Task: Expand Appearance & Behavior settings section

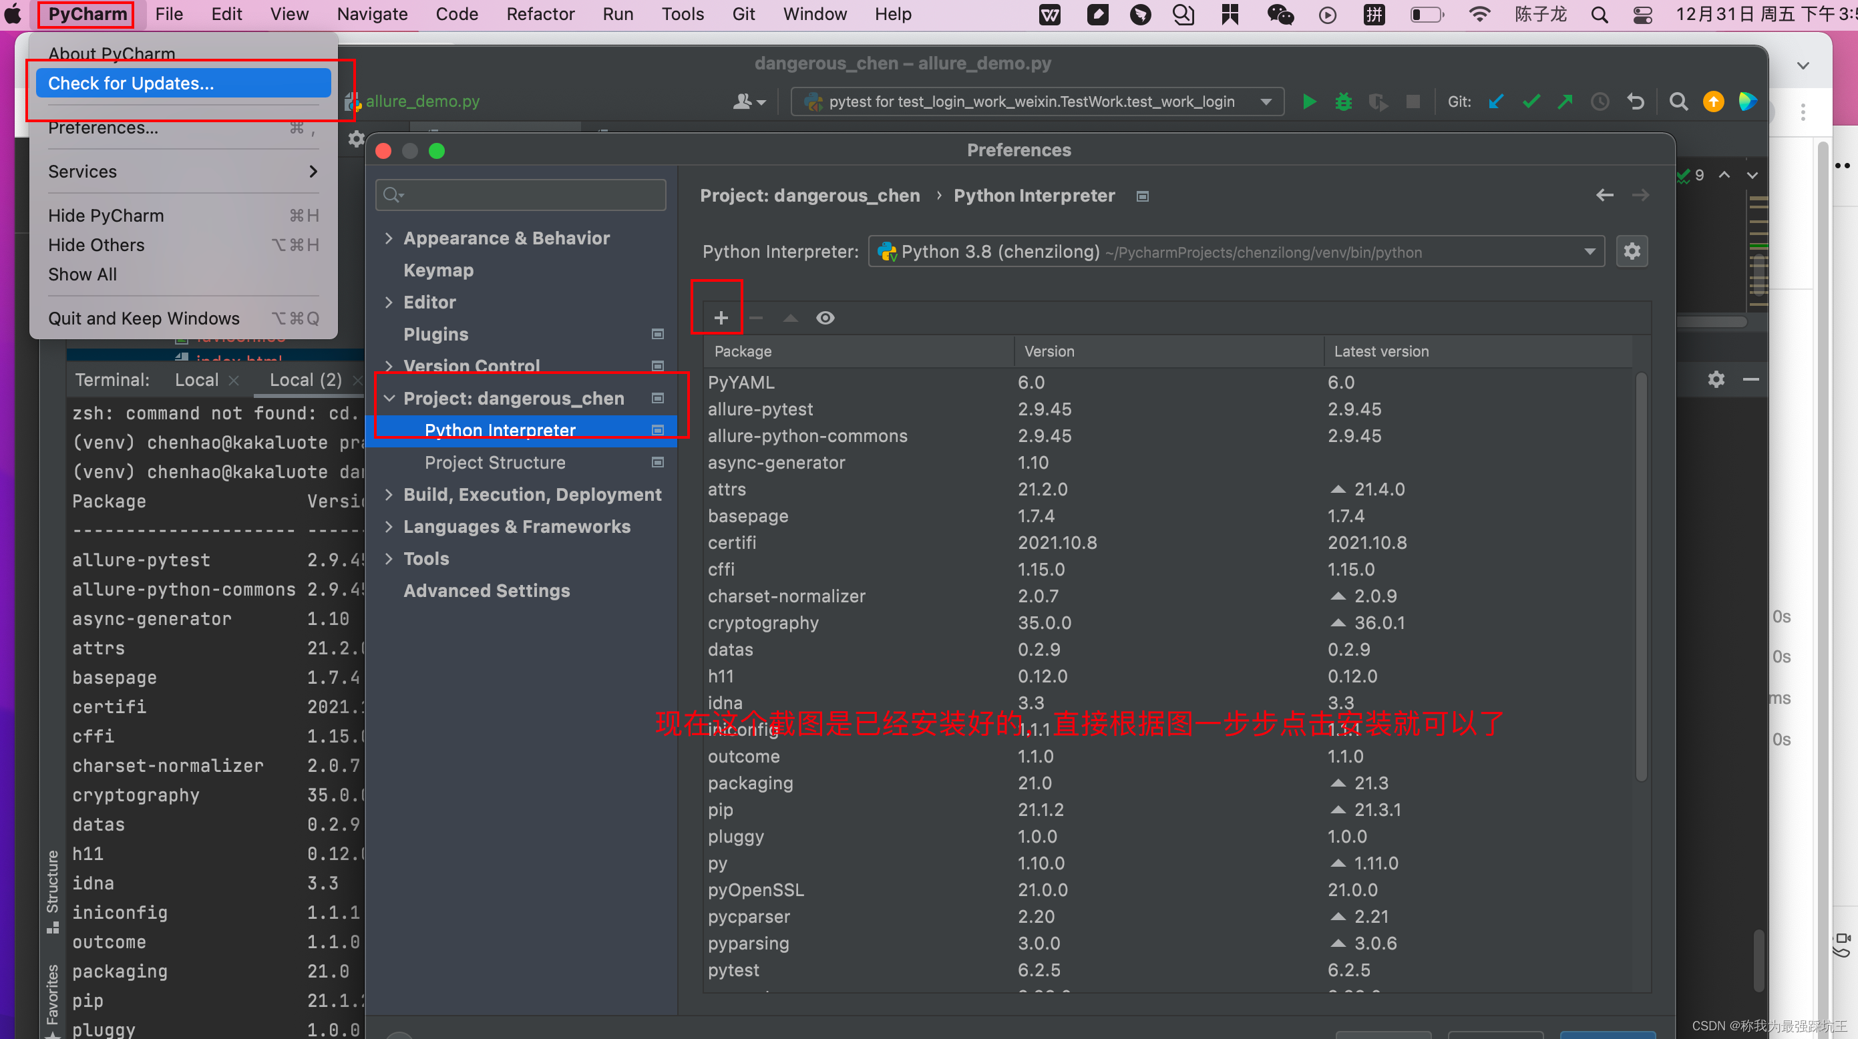Action: click(389, 238)
